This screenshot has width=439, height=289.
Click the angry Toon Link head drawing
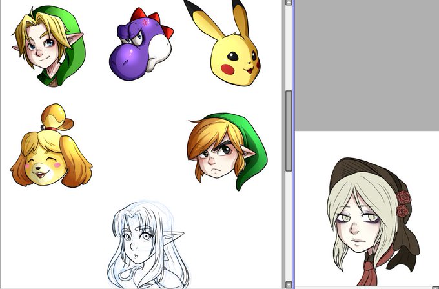[227, 151]
